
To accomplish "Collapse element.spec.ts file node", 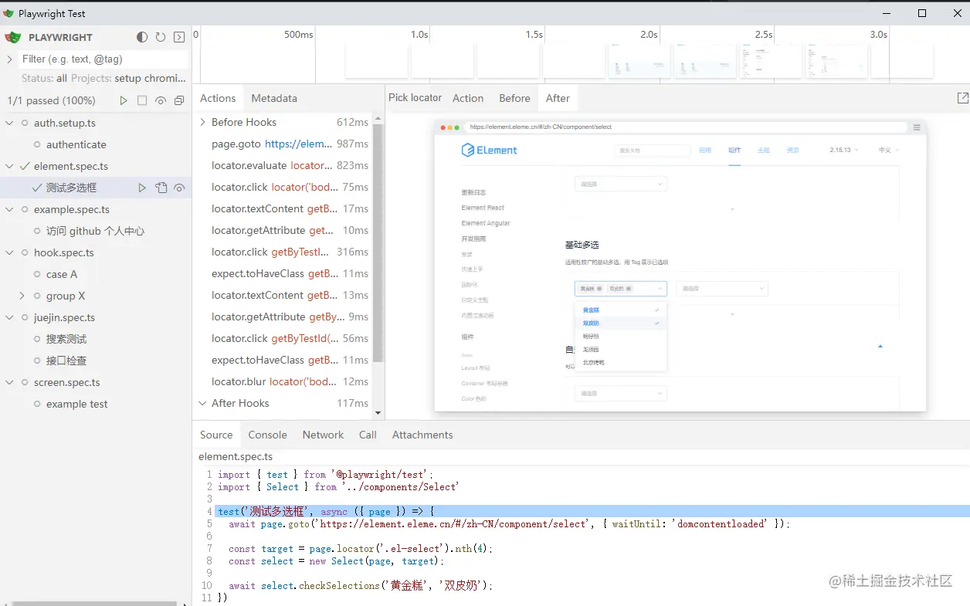I will click(x=9, y=166).
